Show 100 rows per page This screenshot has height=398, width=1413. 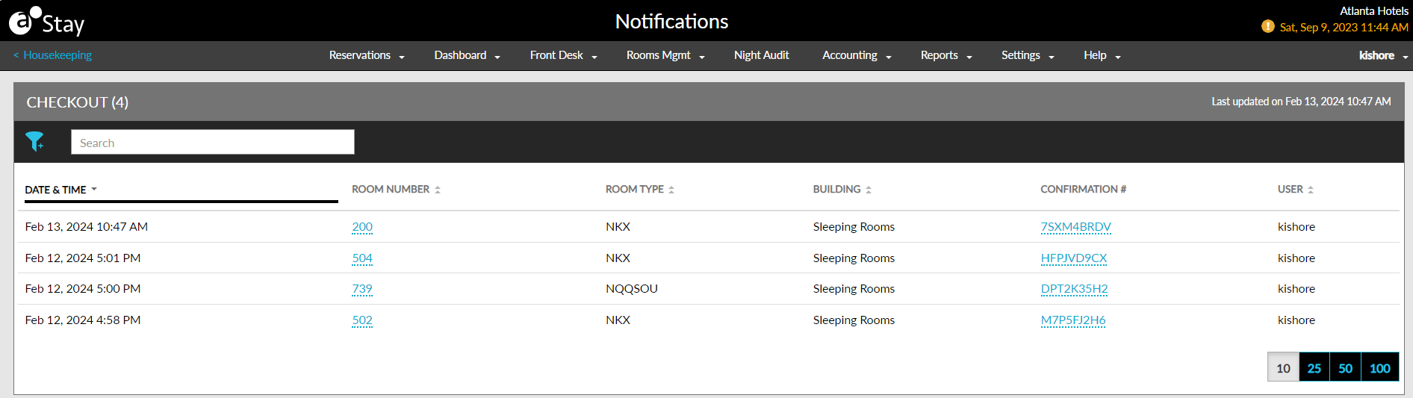(1379, 368)
